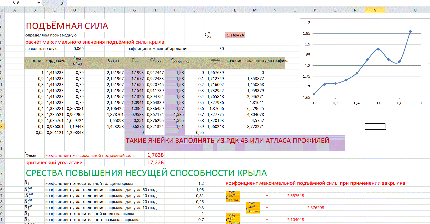Click the highest data point on chart
Viewport: 430px width, 224px height.
pos(410,31)
